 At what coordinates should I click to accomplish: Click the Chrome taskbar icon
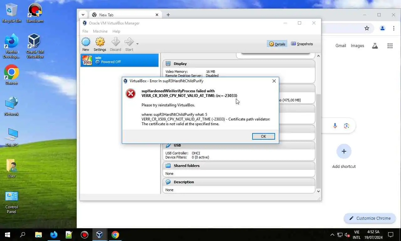point(115,235)
